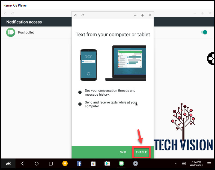Screen dimensions: 215x170
Task: Click SKIP in the green bar
Action: [x=123, y=152]
